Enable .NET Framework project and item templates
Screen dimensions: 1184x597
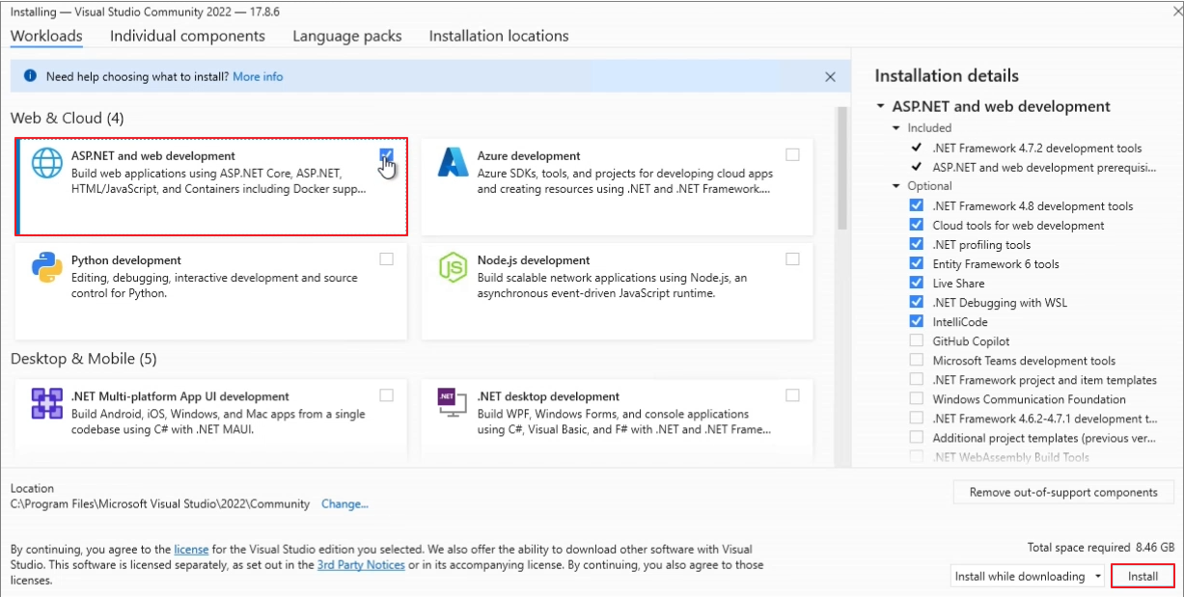coord(916,379)
